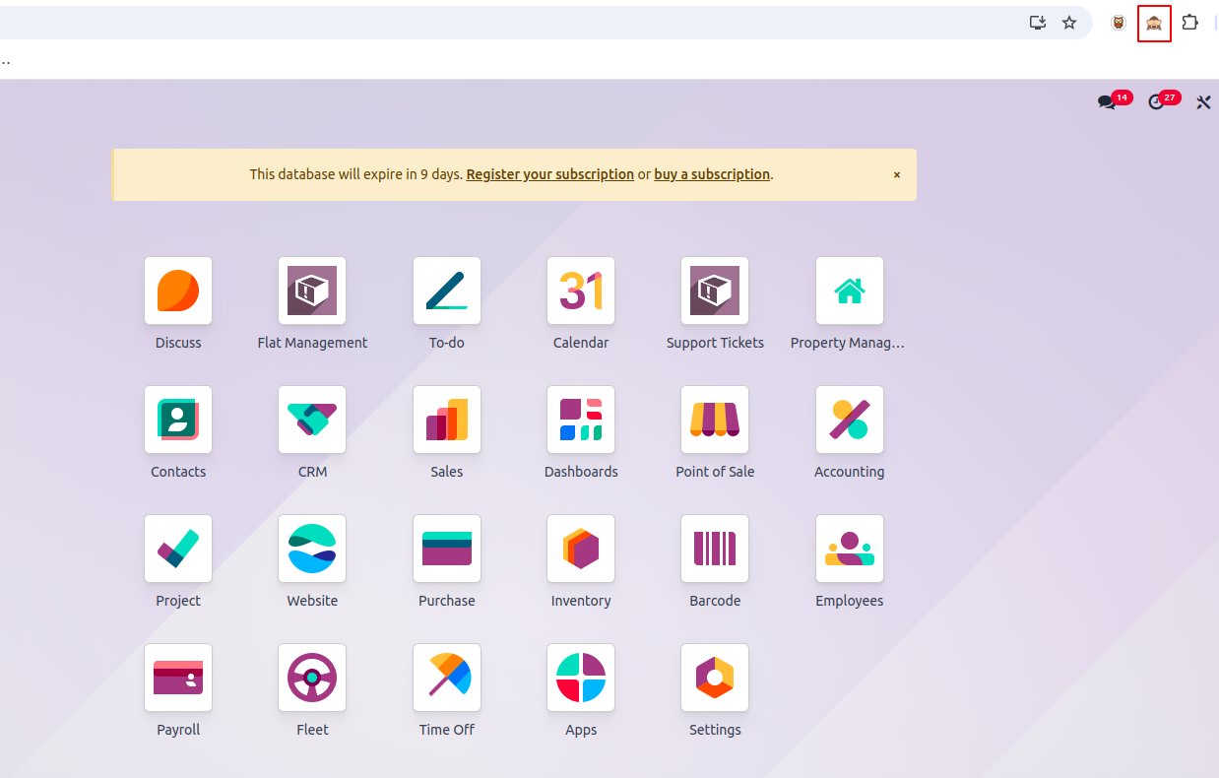Open the Project app

coord(178,549)
